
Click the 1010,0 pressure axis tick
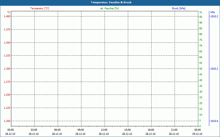pos(214,121)
